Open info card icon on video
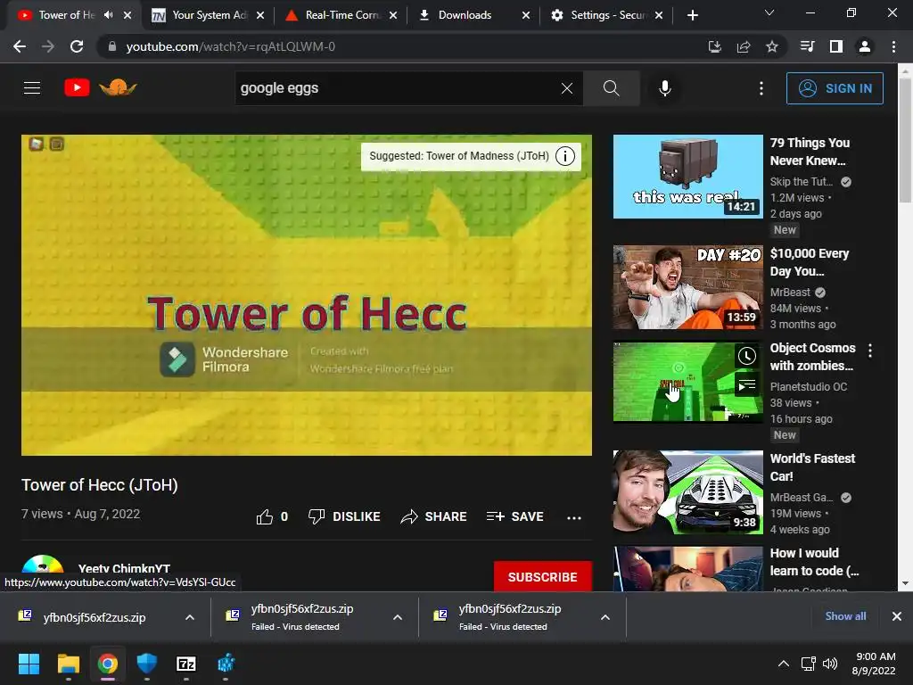913x685 pixels. click(564, 155)
